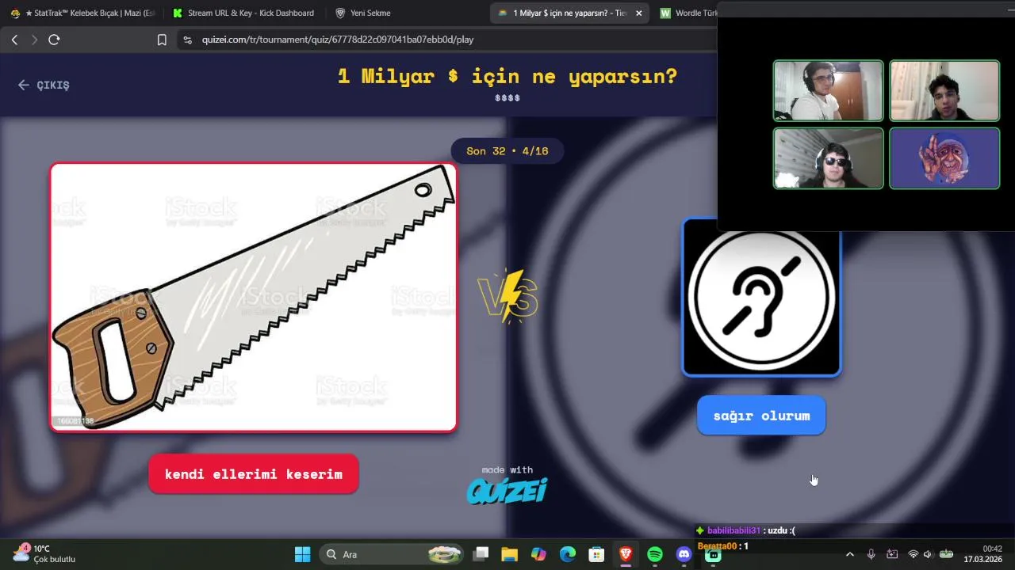This screenshot has width=1015, height=570.
Task: Select the hand saw image card
Action: point(254,297)
